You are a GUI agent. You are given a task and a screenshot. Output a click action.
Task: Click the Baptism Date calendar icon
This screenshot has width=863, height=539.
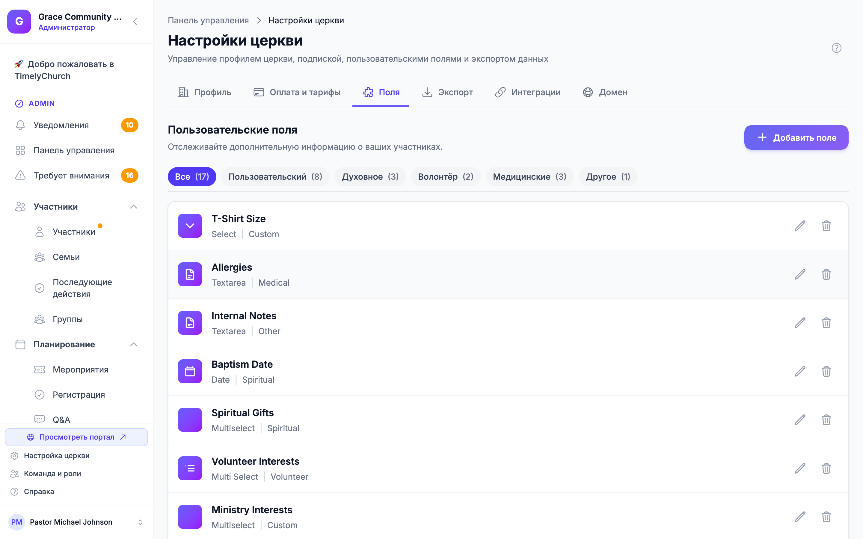pyautogui.click(x=190, y=371)
